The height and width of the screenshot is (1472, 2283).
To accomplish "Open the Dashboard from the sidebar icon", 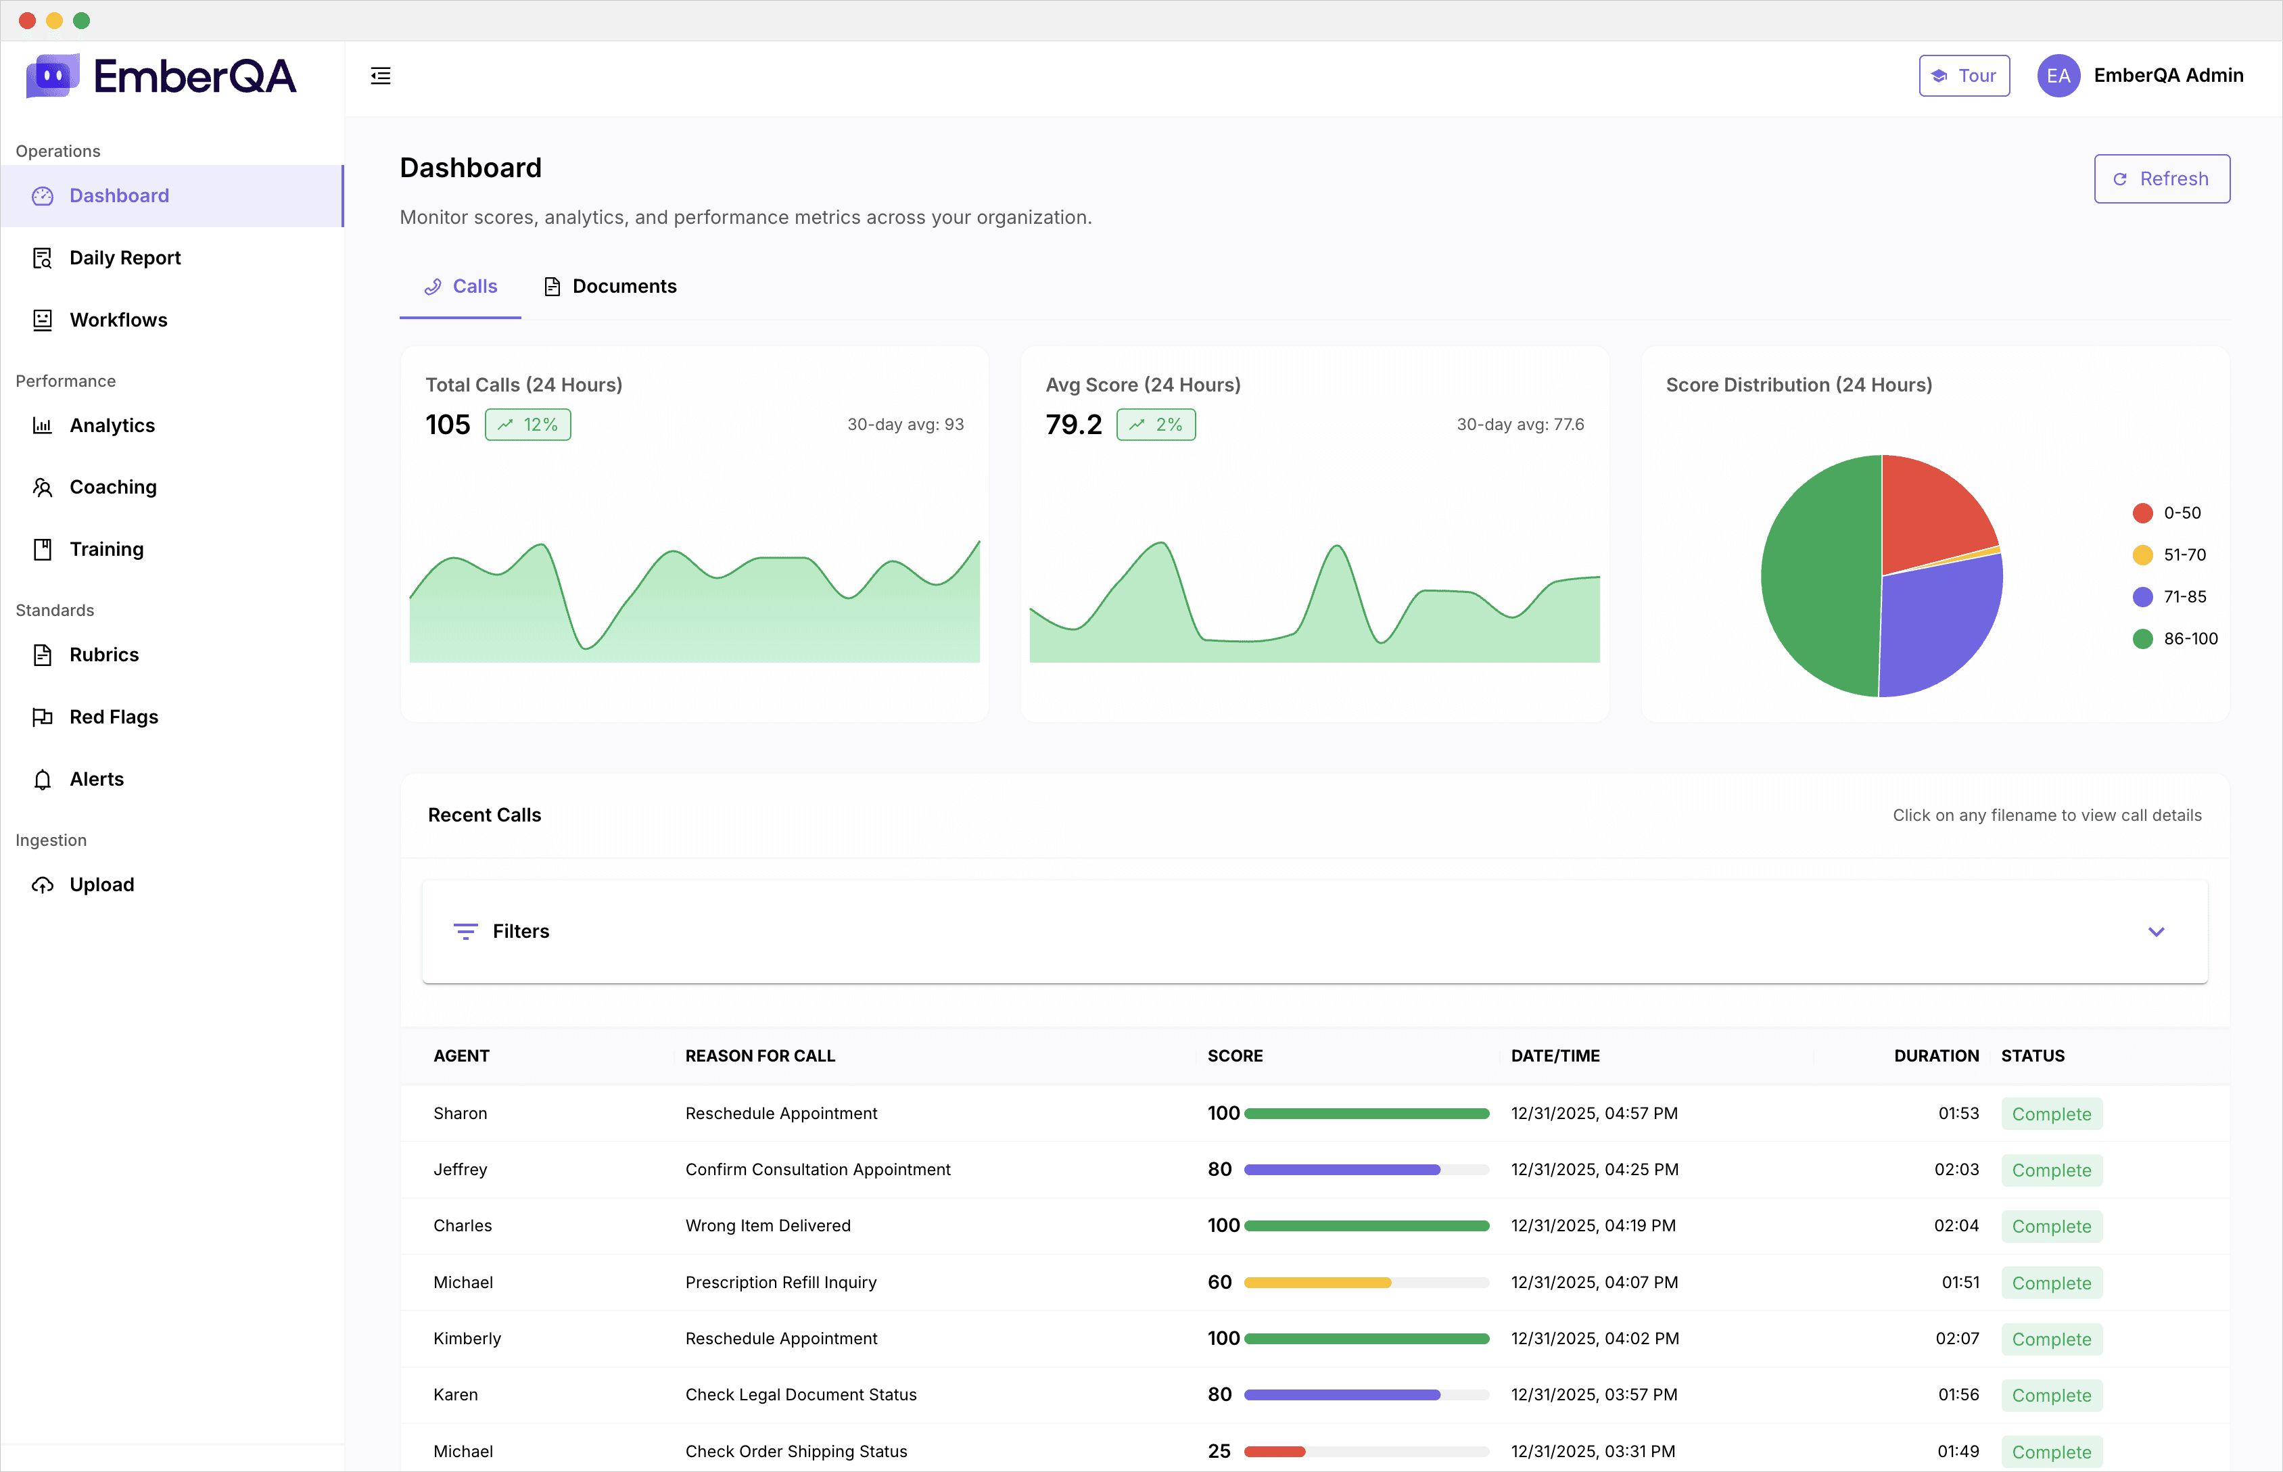I will coord(42,195).
